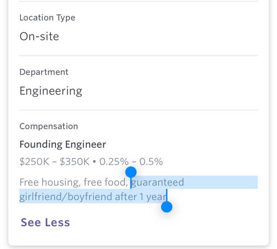This screenshot has width=277, height=249.
Task: Click the lower text selection end handle
Action: click(x=167, y=207)
